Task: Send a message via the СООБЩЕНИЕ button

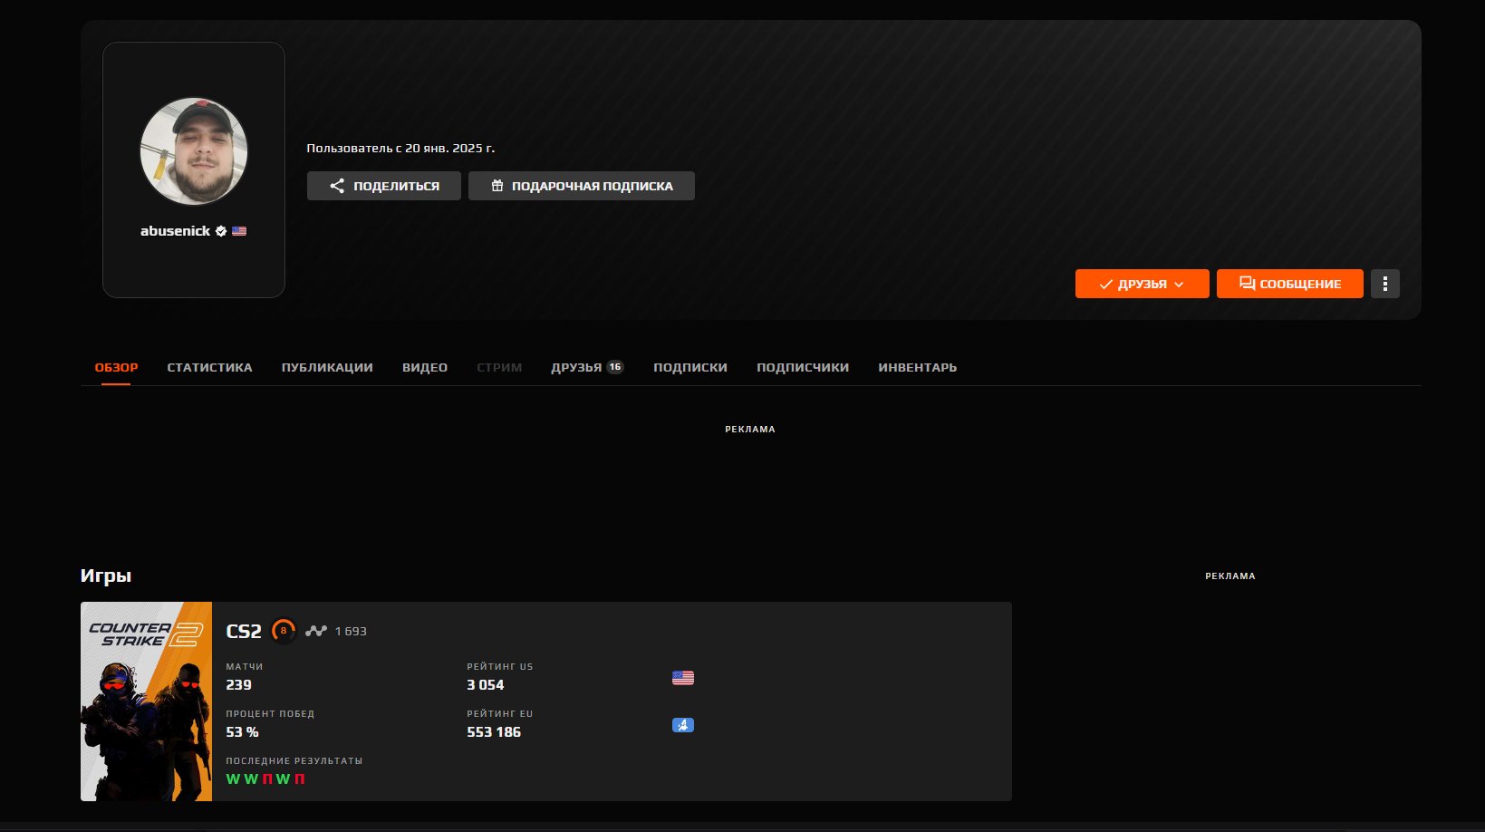Action: (1289, 284)
